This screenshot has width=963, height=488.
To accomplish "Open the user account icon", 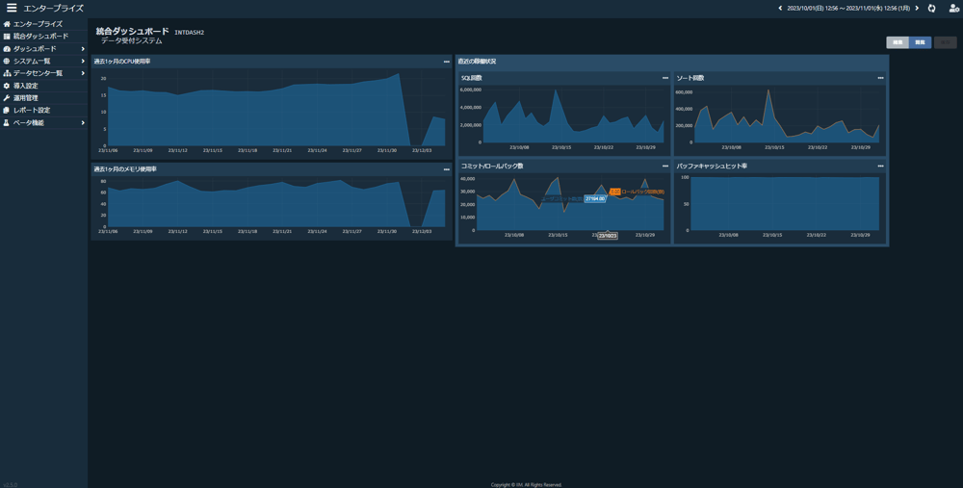I will (953, 8).
